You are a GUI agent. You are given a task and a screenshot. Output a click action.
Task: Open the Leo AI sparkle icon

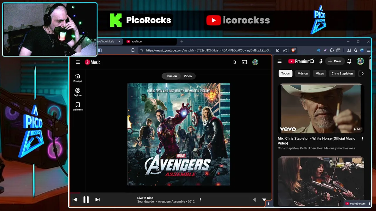click(355, 50)
